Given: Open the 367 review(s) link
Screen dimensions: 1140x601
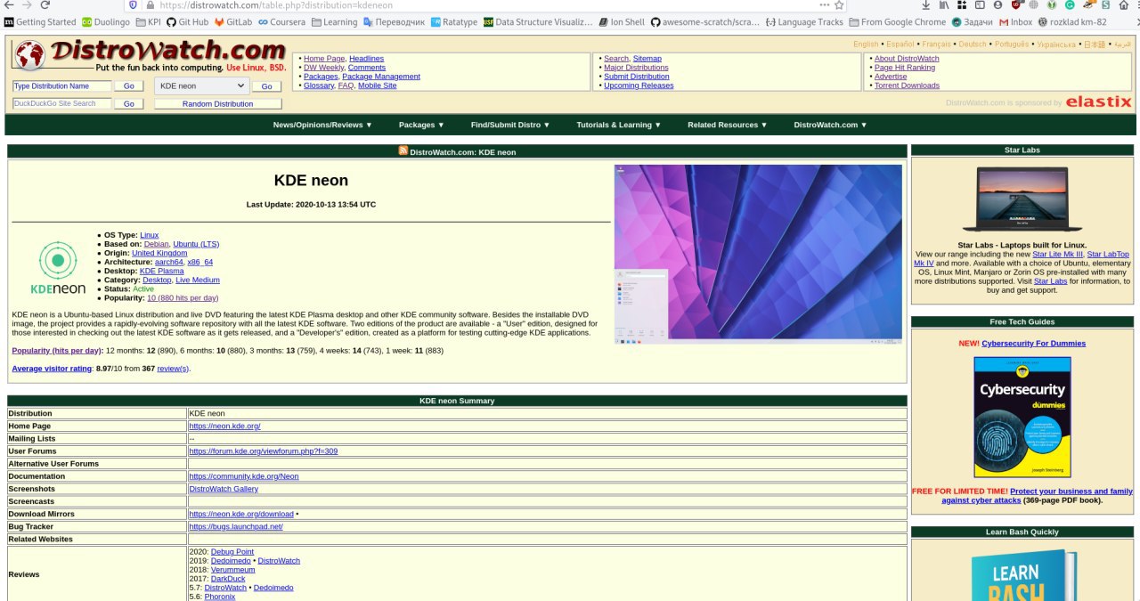Looking at the screenshot, I should click(173, 368).
